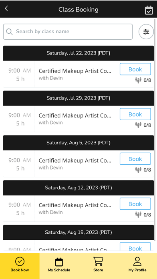Open My Profile person icon
Image resolution: width=157 pixels, height=279 pixels.
pos(137,261)
